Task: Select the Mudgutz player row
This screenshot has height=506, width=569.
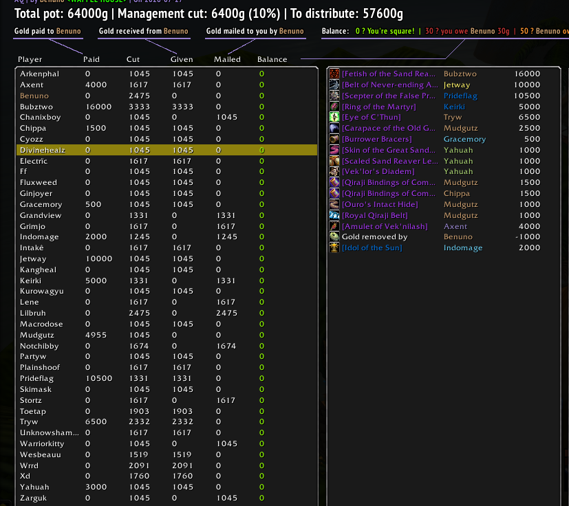Action: (167, 335)
